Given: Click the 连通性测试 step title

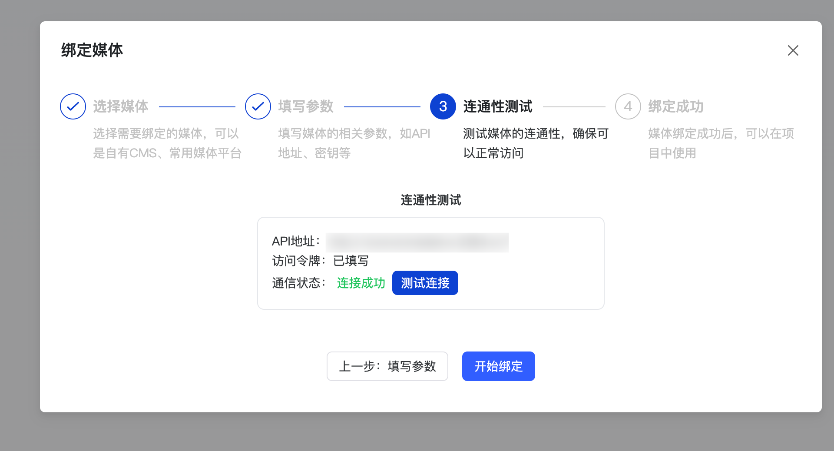Looking at the screenshot, I should point(498,106).
